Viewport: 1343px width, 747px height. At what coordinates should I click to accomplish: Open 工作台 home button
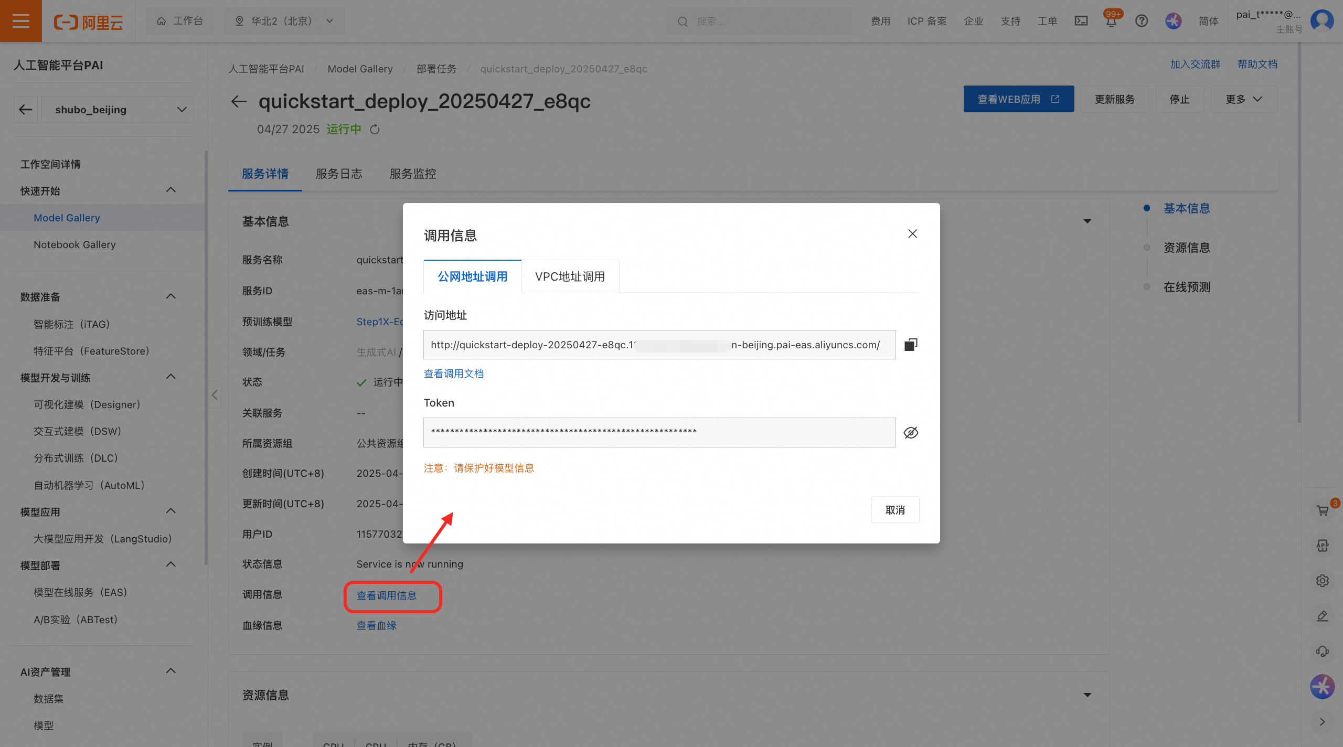180,21
